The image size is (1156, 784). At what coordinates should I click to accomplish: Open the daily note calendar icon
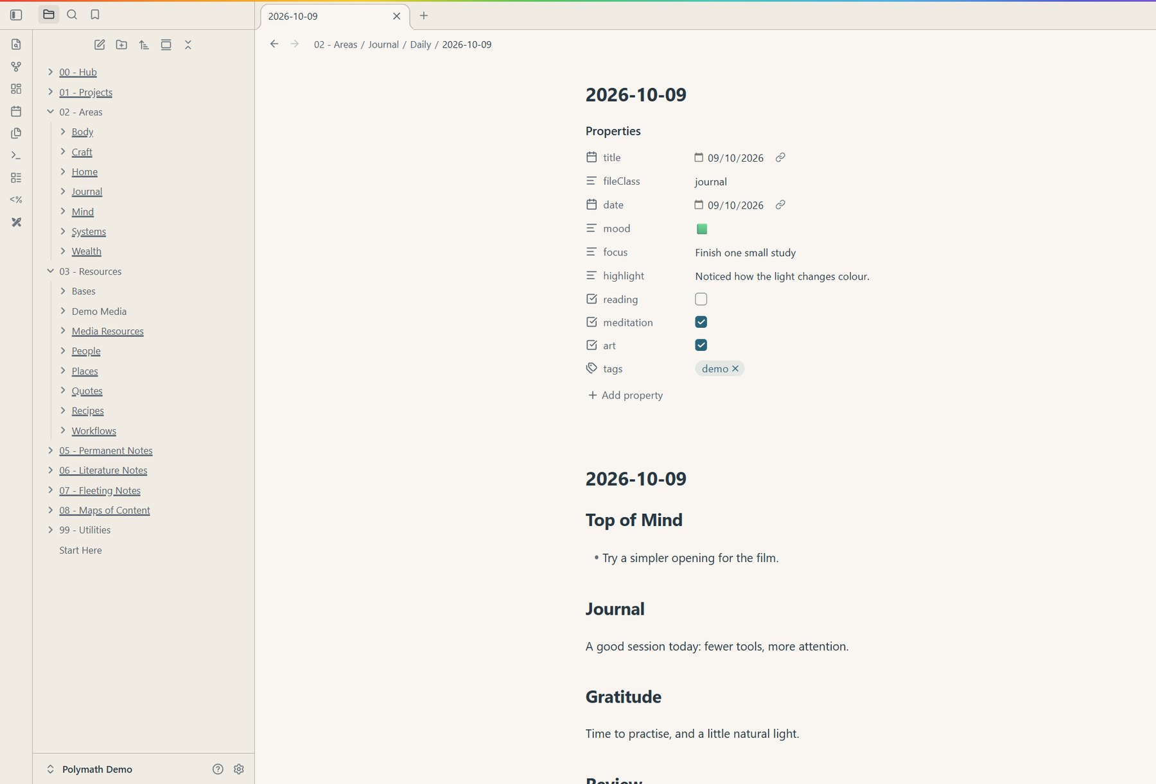[16, 111]
